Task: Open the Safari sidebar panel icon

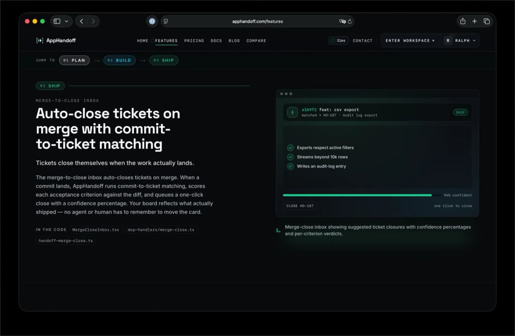Action: 57,21
